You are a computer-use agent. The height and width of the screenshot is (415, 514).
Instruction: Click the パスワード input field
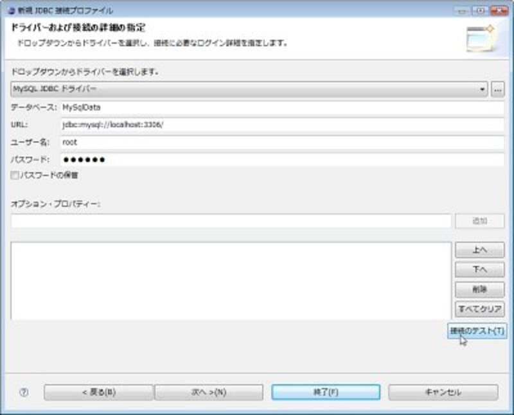pos(282,159)
